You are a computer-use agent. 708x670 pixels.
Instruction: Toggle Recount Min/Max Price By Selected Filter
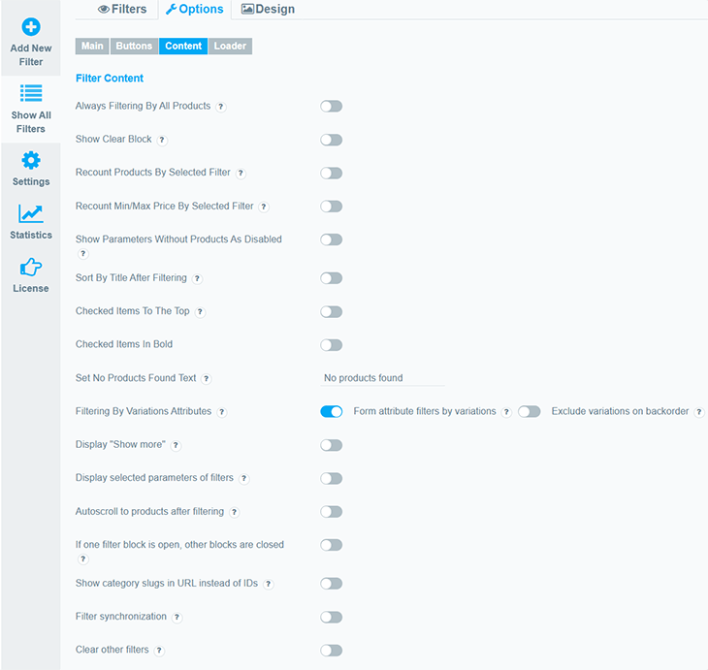pyautogui.click(x=332, y=207)
